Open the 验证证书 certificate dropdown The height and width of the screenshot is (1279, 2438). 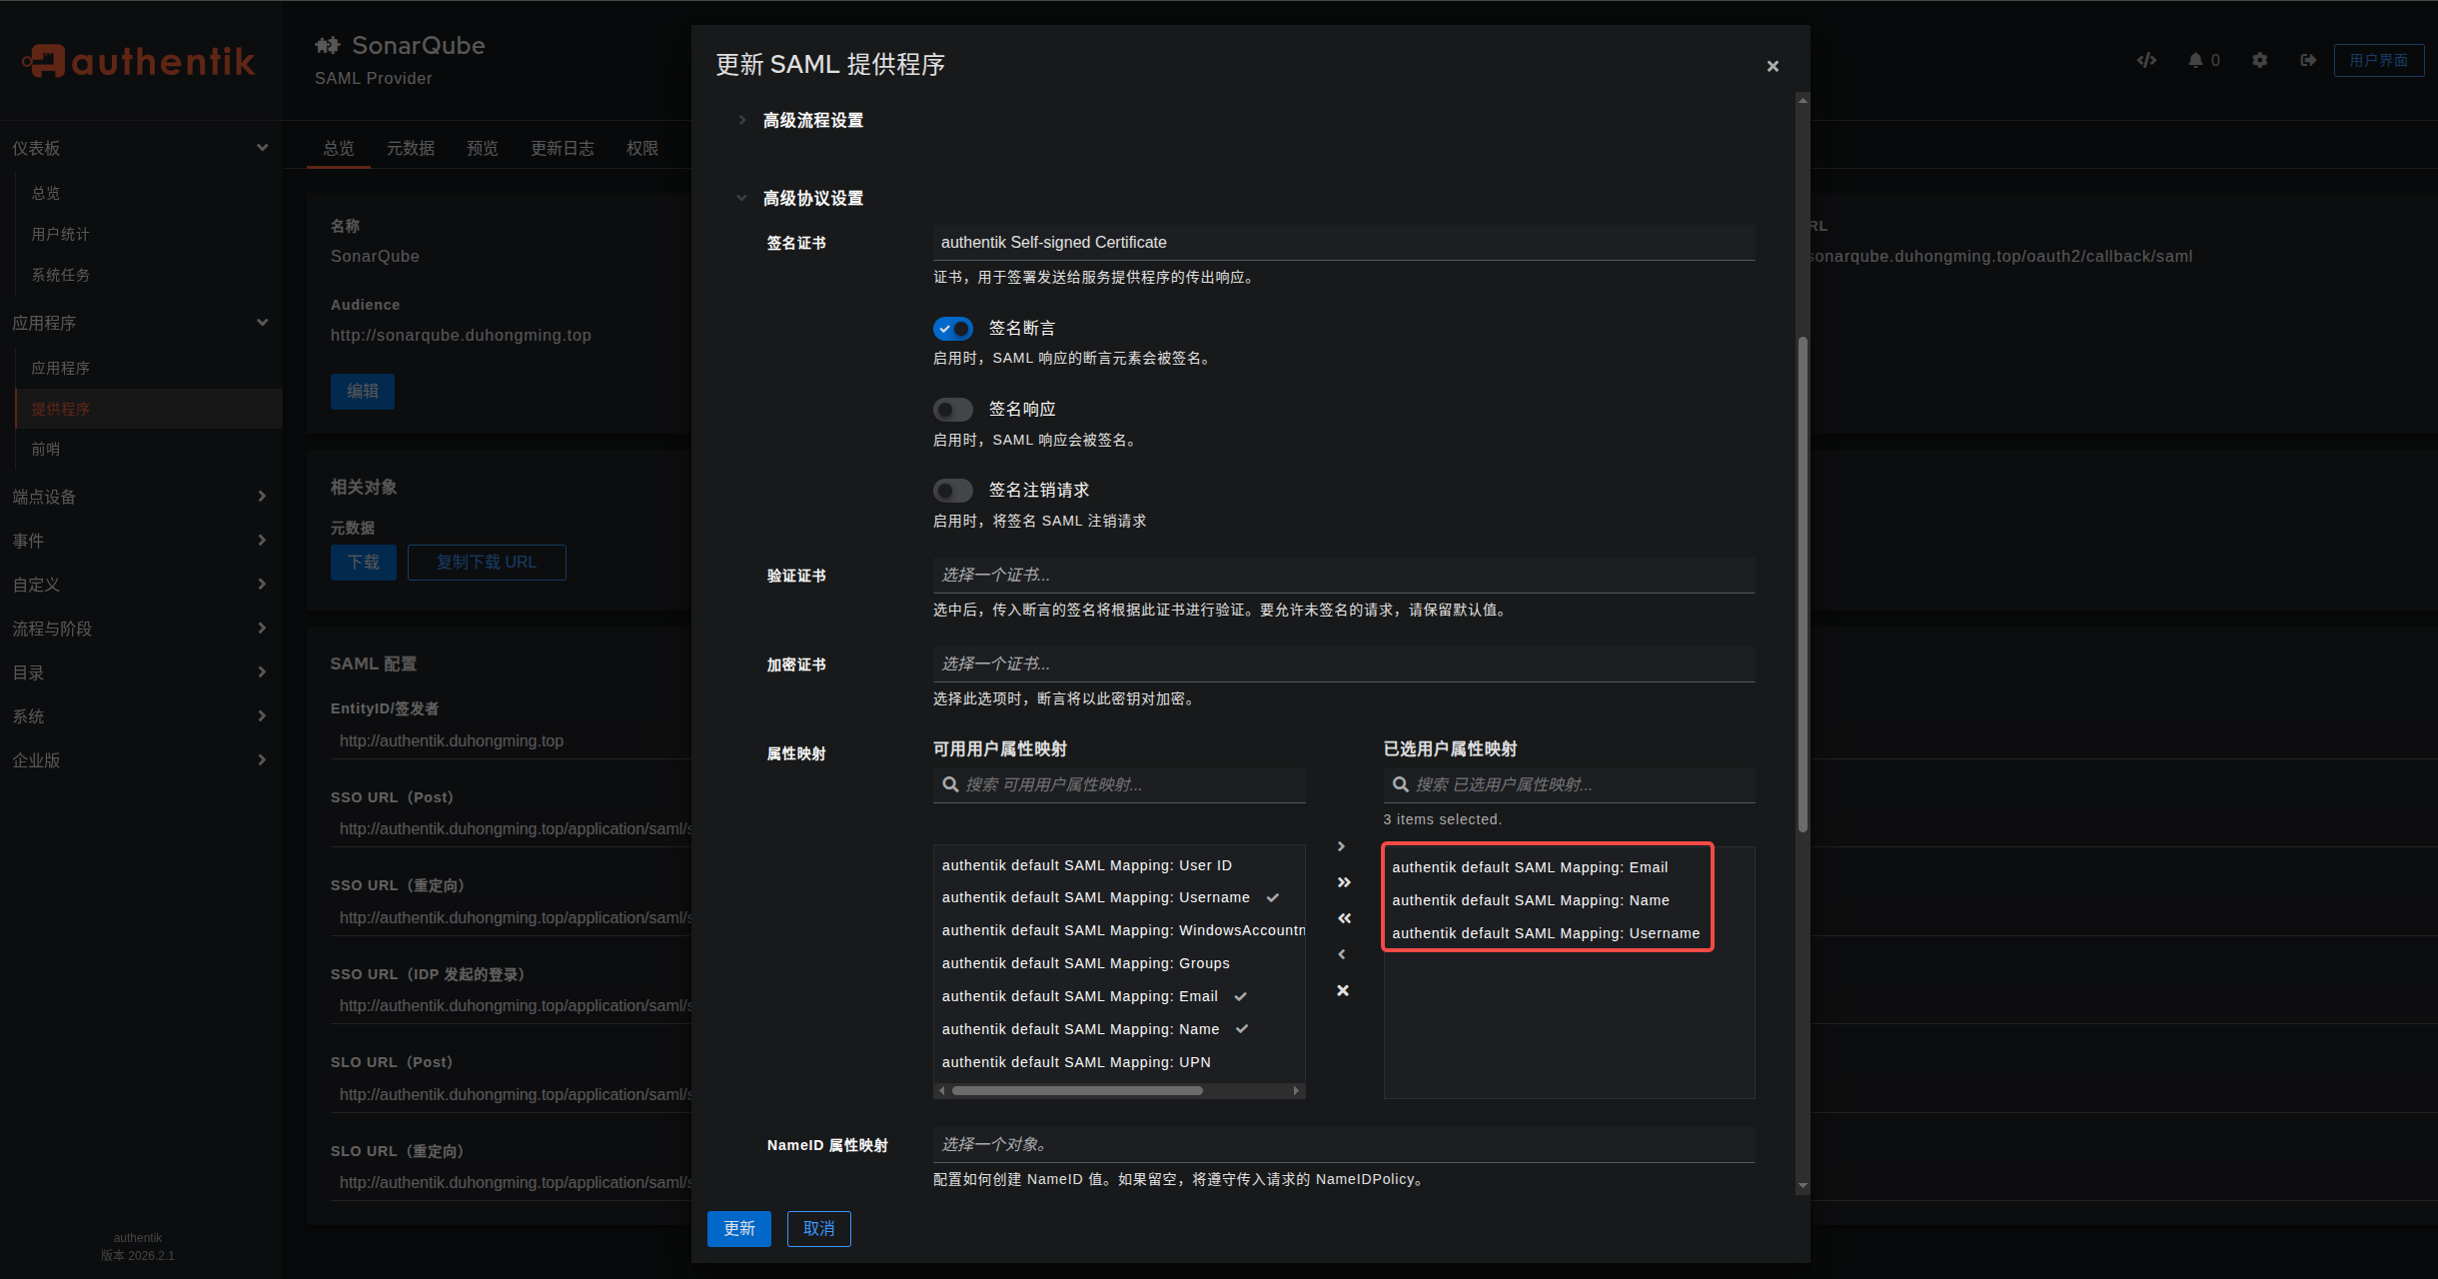1343,576
